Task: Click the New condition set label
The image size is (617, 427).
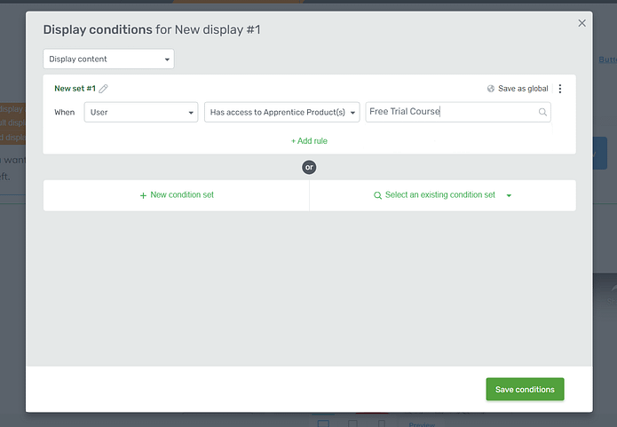Action: click(182, 195)
